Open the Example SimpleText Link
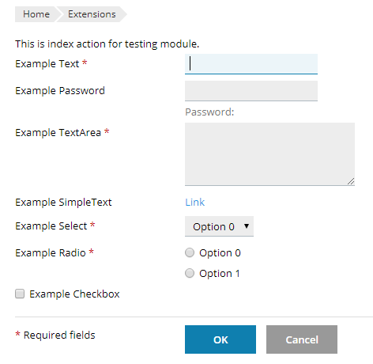 (194, 203)
